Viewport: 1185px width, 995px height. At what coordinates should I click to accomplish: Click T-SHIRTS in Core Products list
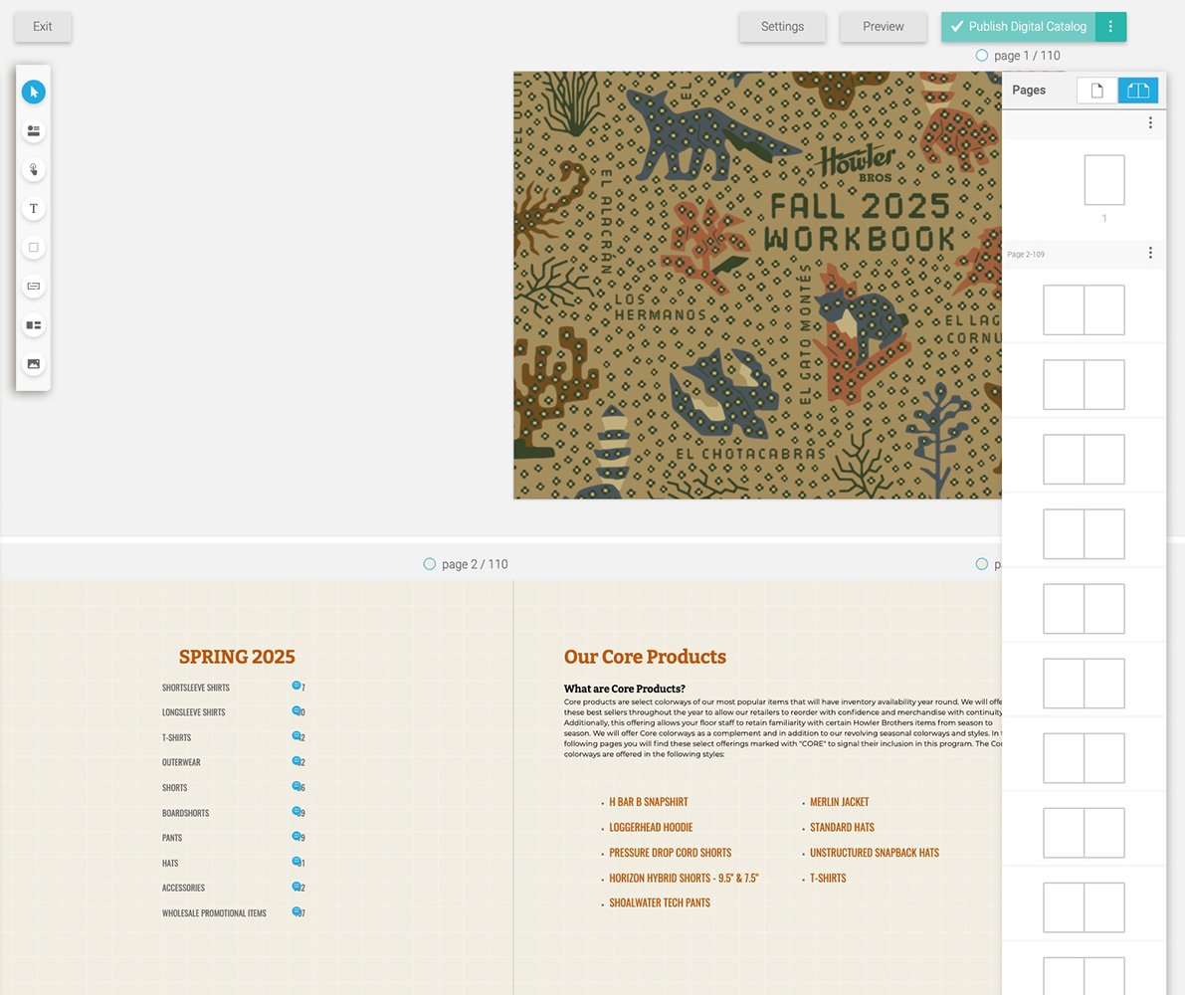click(x=828, y=878)
